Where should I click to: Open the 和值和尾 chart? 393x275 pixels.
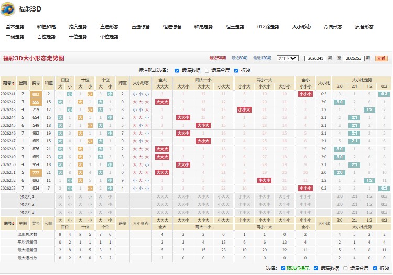pyautogui.click(x=46, y=27)
